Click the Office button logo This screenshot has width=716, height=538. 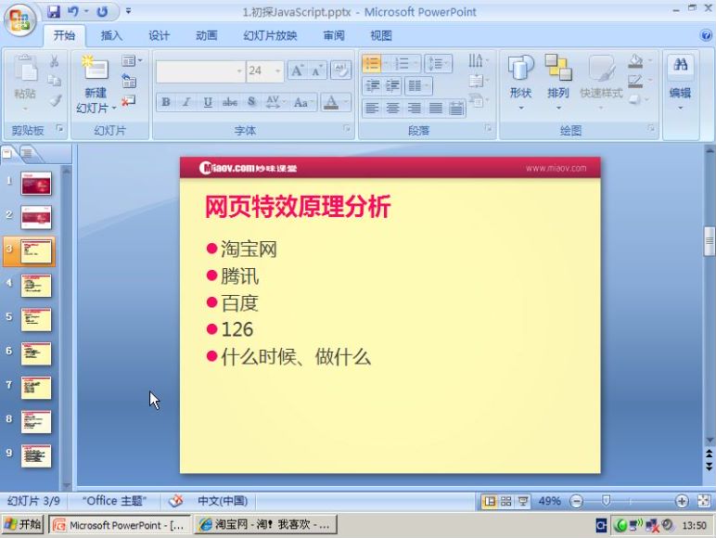click(x=20, y=19)
